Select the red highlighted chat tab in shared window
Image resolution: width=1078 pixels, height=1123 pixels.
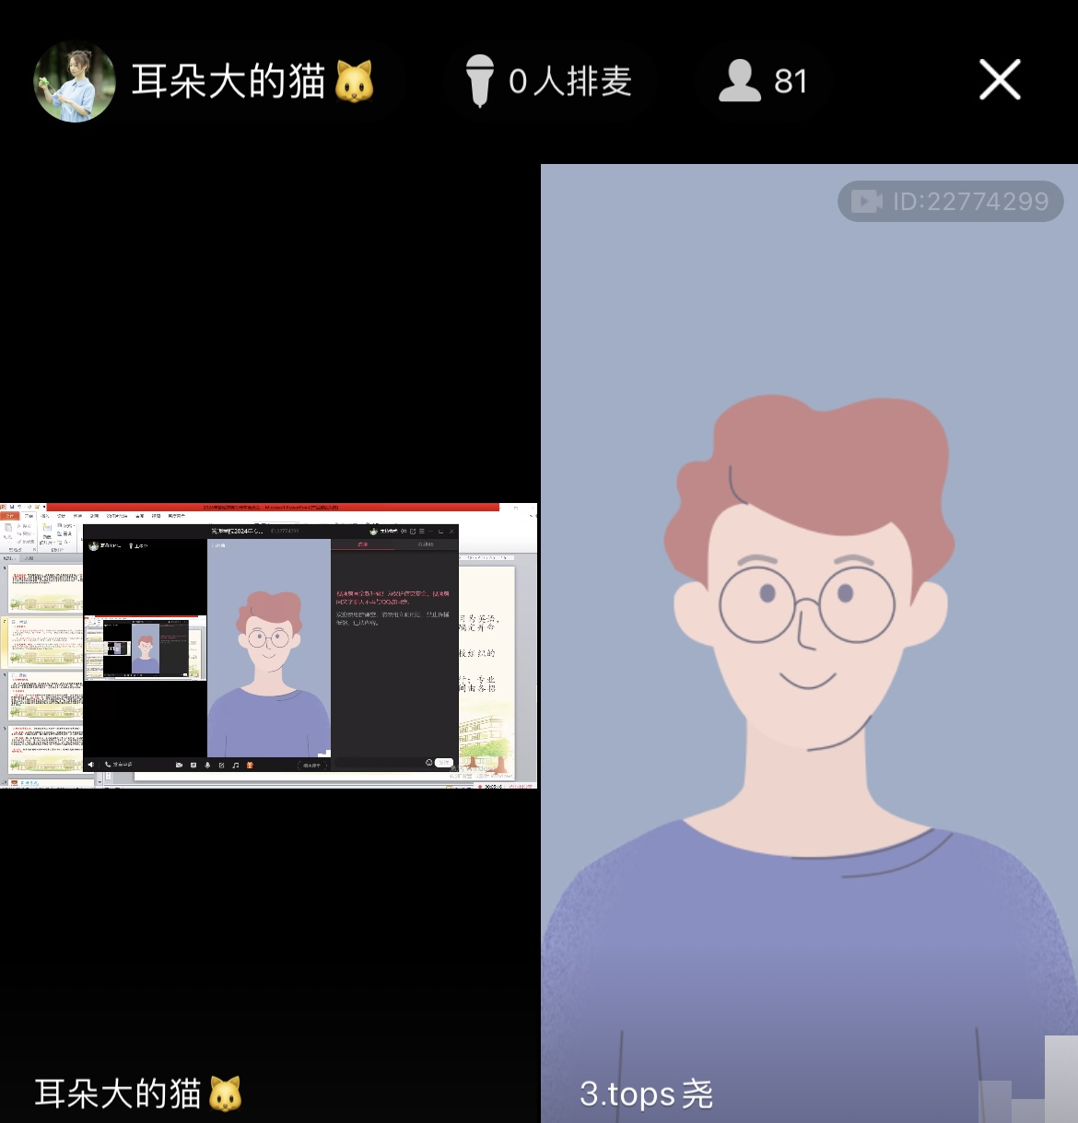(x=362, y=544)
